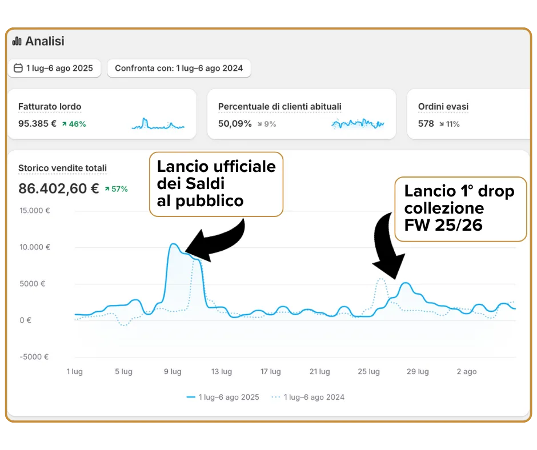Click the 25 lug label on x-axis

pyautogui.click(x=368, y=372)
